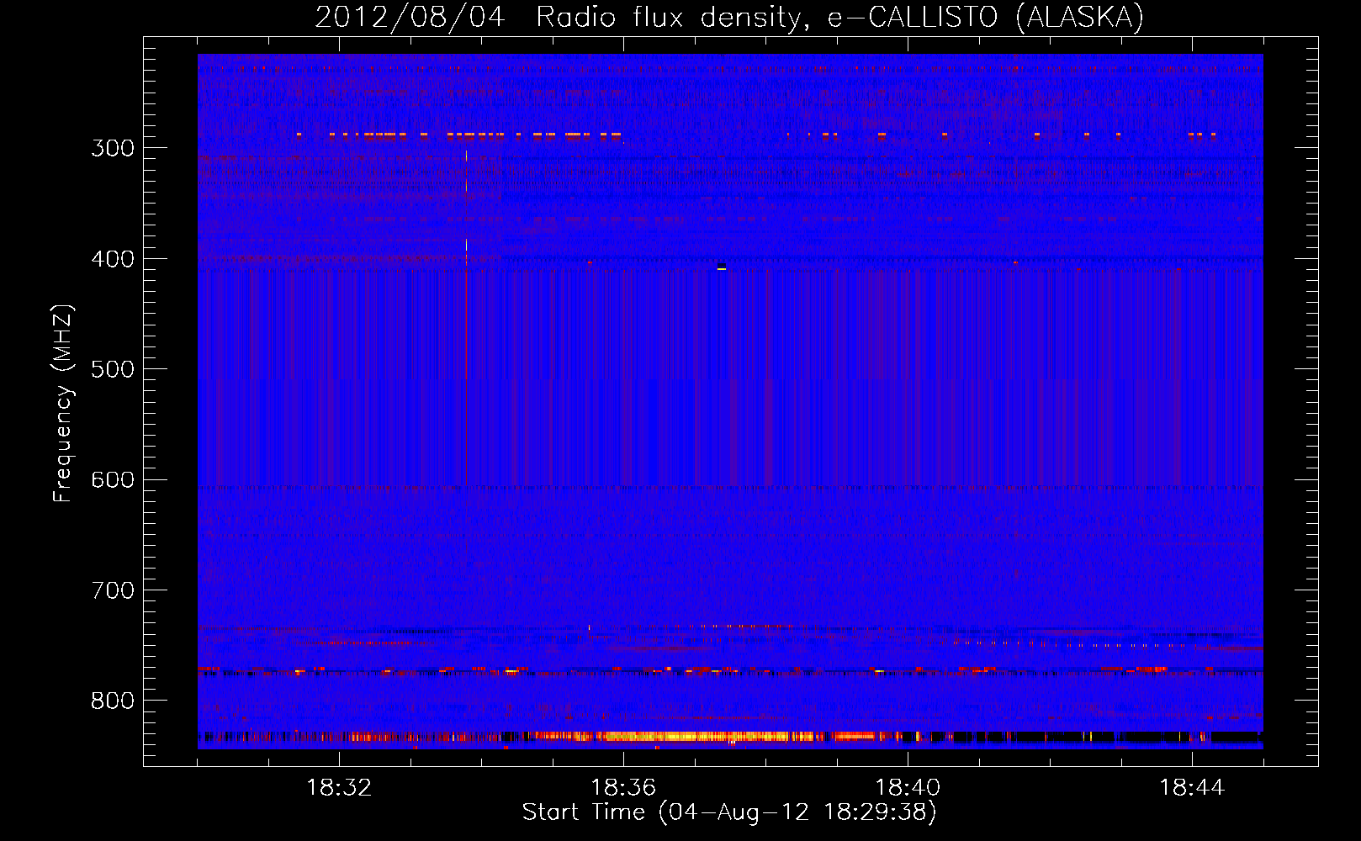Click the small yellow dash just below 400 MHz
The image size is (1361, 841).
tap(722, 269)
